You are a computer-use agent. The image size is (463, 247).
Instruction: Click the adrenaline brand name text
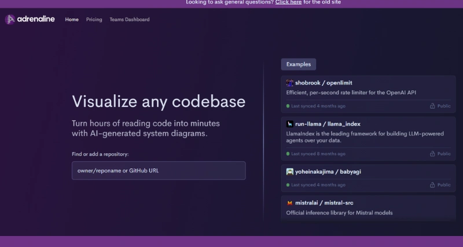click(36, 20)
